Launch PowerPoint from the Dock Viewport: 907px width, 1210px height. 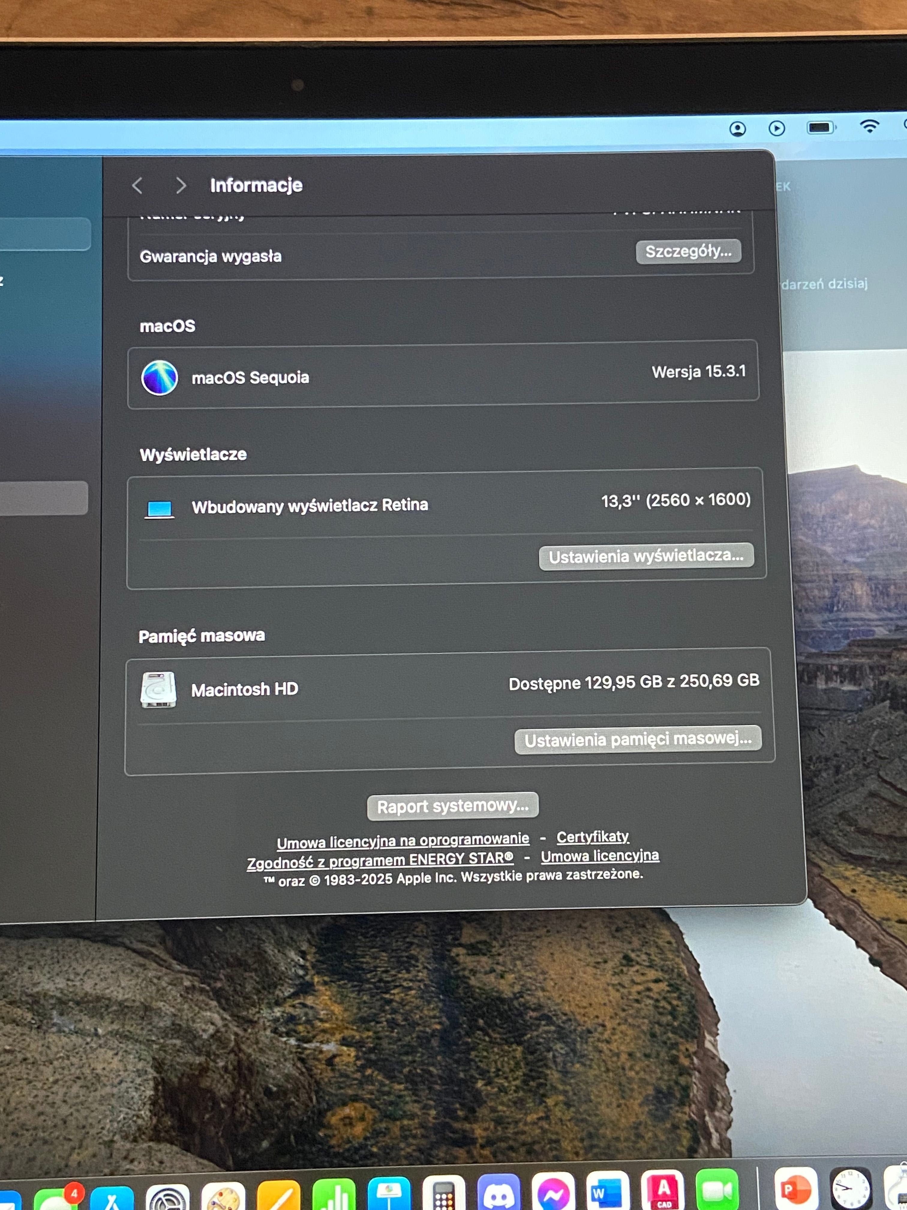796,1187
